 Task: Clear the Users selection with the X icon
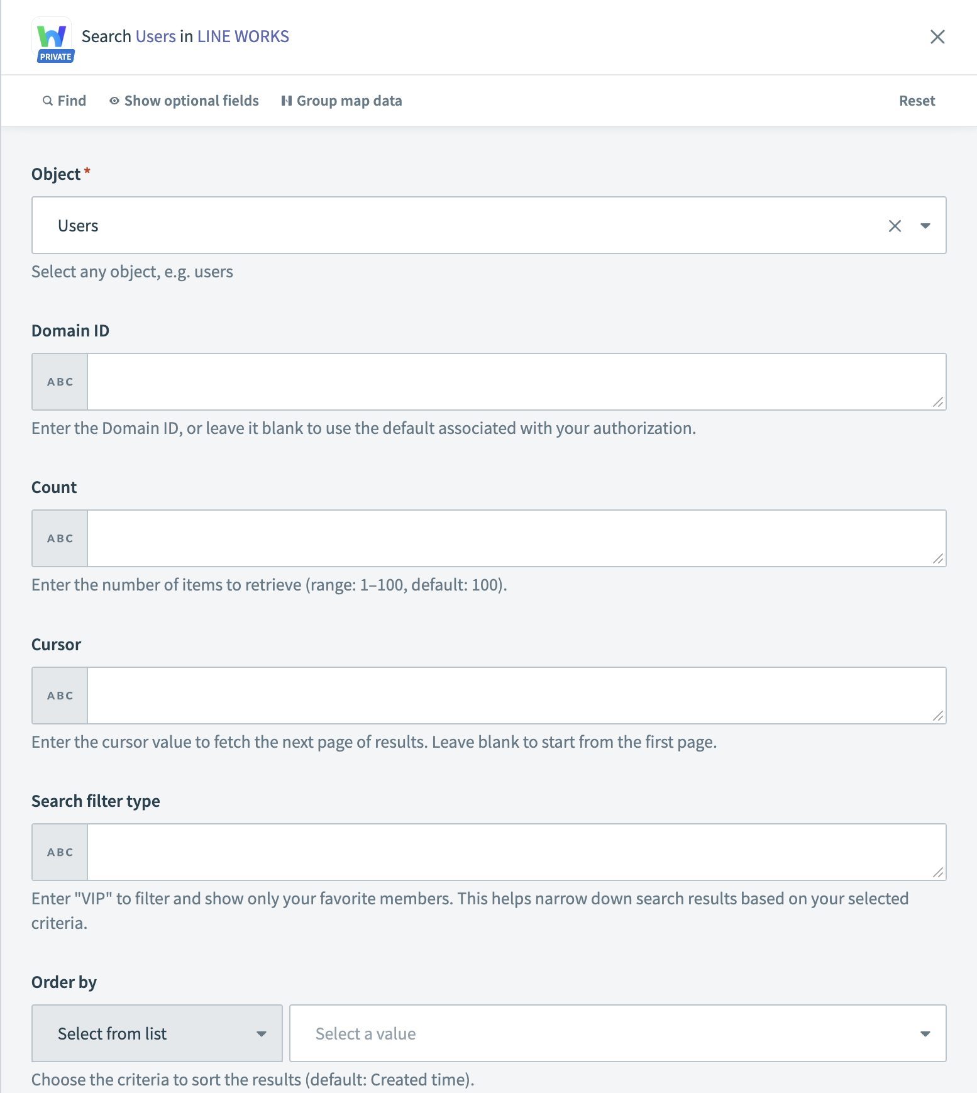tap(894, 225)
